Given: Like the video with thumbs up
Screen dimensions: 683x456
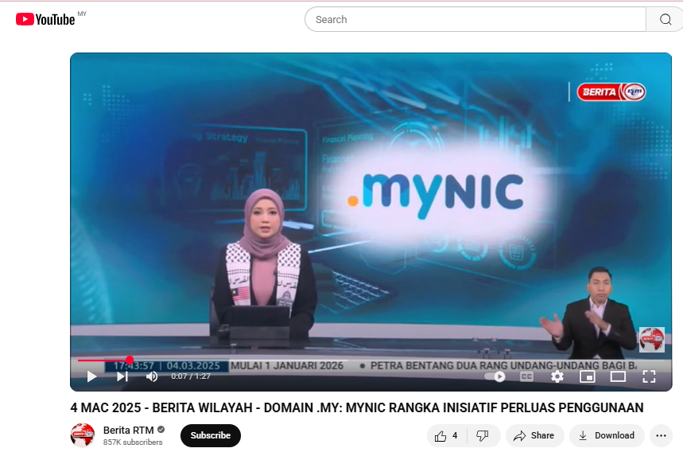Looking at the screenshot, I should 446,435.
